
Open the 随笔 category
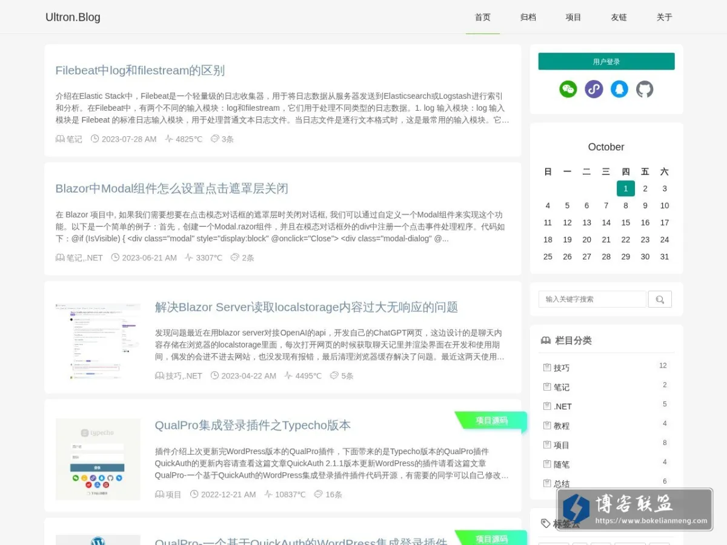pos(562,464)
